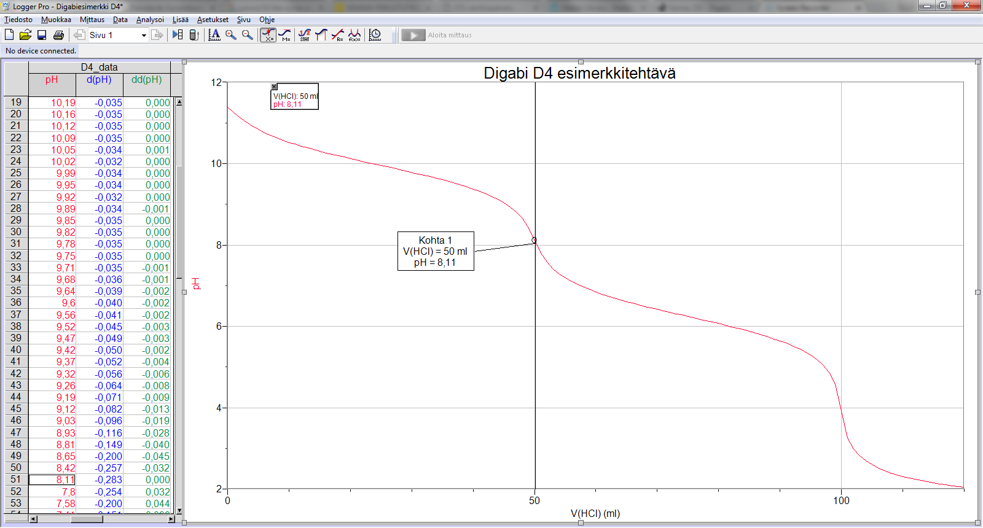Image resolution: width=983 pixels, height=528 pixels.
Task: Expand the Sivu 1 page dropdown
Action: click(x=144, y=36)
